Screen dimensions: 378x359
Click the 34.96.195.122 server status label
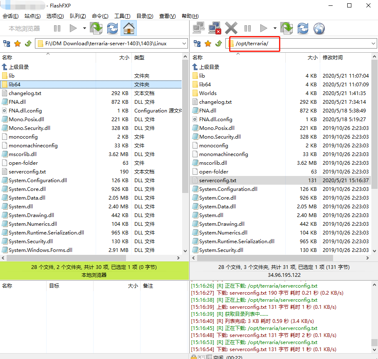tap(284, 275)
